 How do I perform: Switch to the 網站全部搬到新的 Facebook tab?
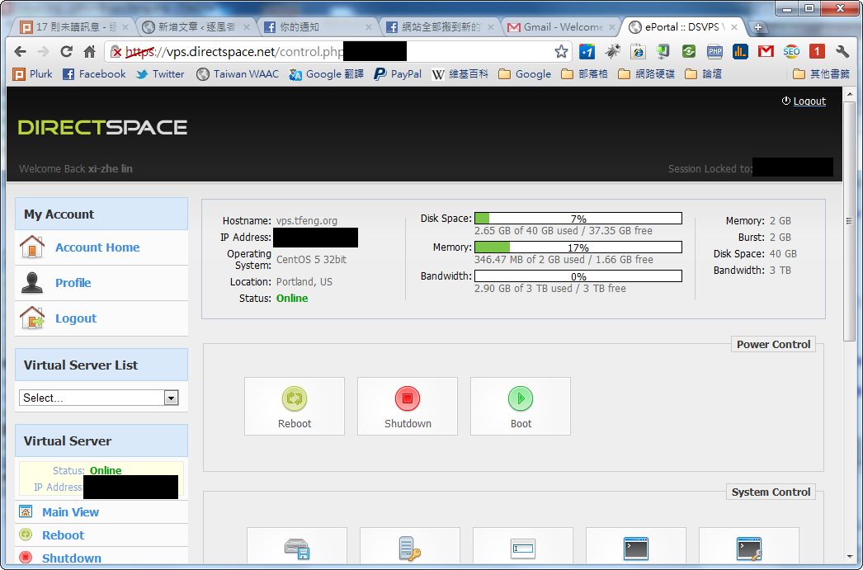tap(441, 27)
